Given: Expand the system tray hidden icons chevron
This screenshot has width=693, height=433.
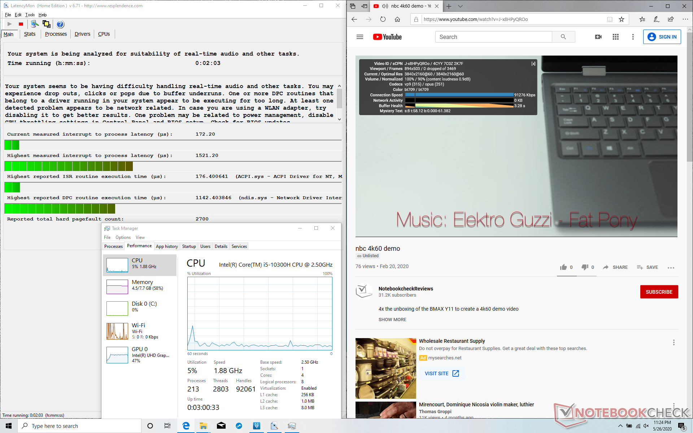Looking at the screenshot, I should pyautogui.click(x=620, y=426).
